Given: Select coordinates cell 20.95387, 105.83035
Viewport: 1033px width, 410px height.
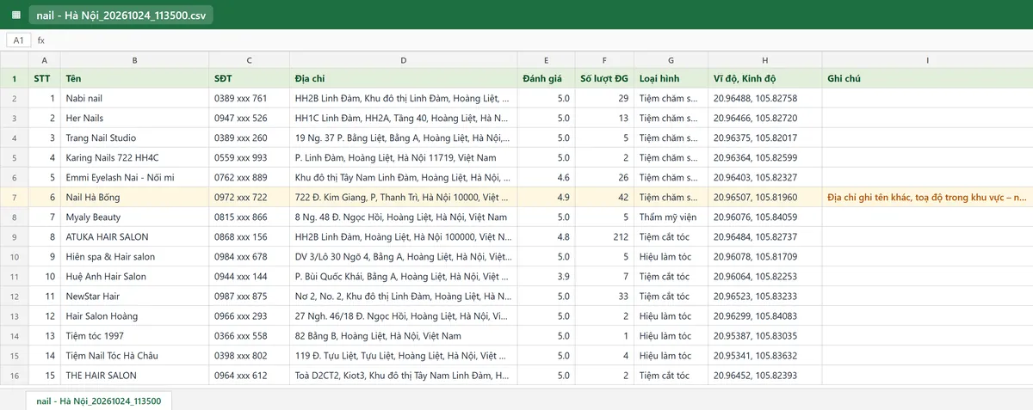Looking at the screenshot, I should 764,336.
